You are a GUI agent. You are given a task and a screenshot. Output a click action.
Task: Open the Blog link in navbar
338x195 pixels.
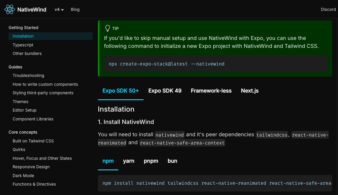point(75,9)
